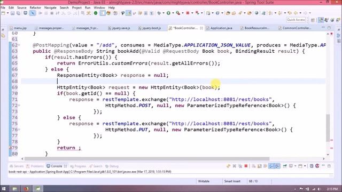
Task: Toggle Show Console on error output change
Action: pos(277,166)
